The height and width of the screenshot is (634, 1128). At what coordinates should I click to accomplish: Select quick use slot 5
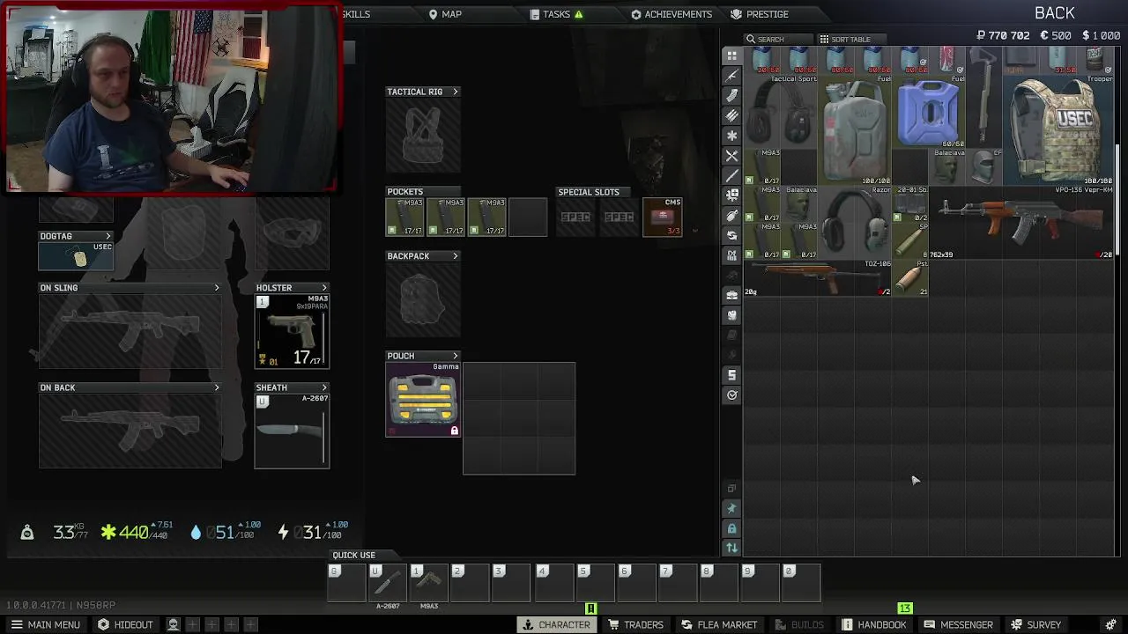click(x=595, y=583)
